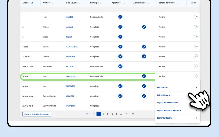Click Personalizado privilege in jjime27b row
This screenshot has height=137, width=219.
[x=96, y=17]
